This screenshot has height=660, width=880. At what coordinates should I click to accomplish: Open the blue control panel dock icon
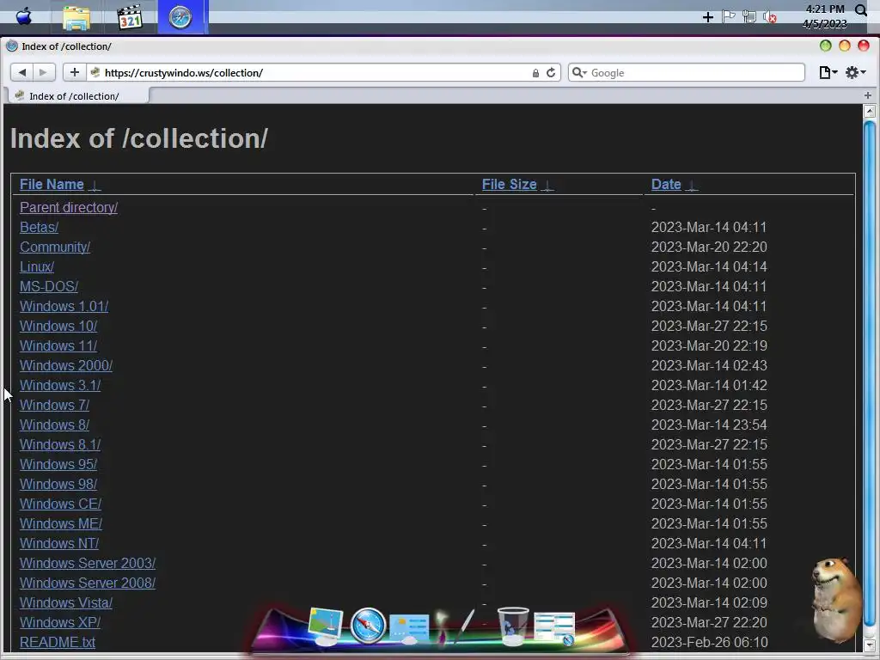[409, 628]
